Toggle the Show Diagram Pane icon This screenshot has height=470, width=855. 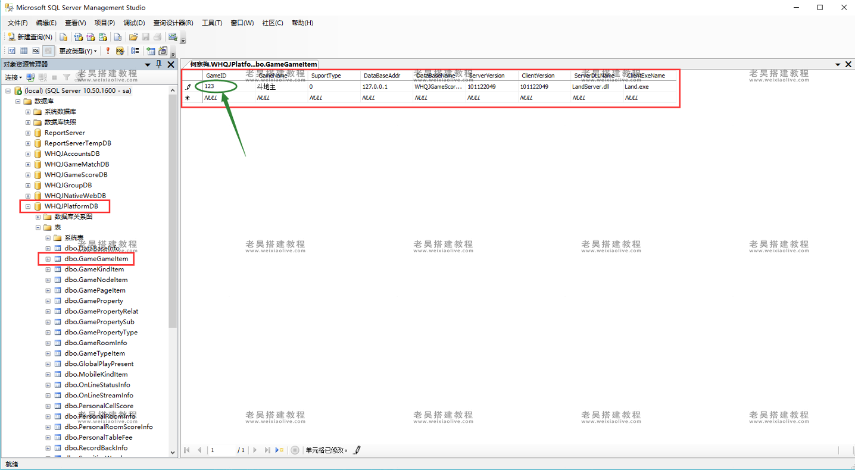11,51
